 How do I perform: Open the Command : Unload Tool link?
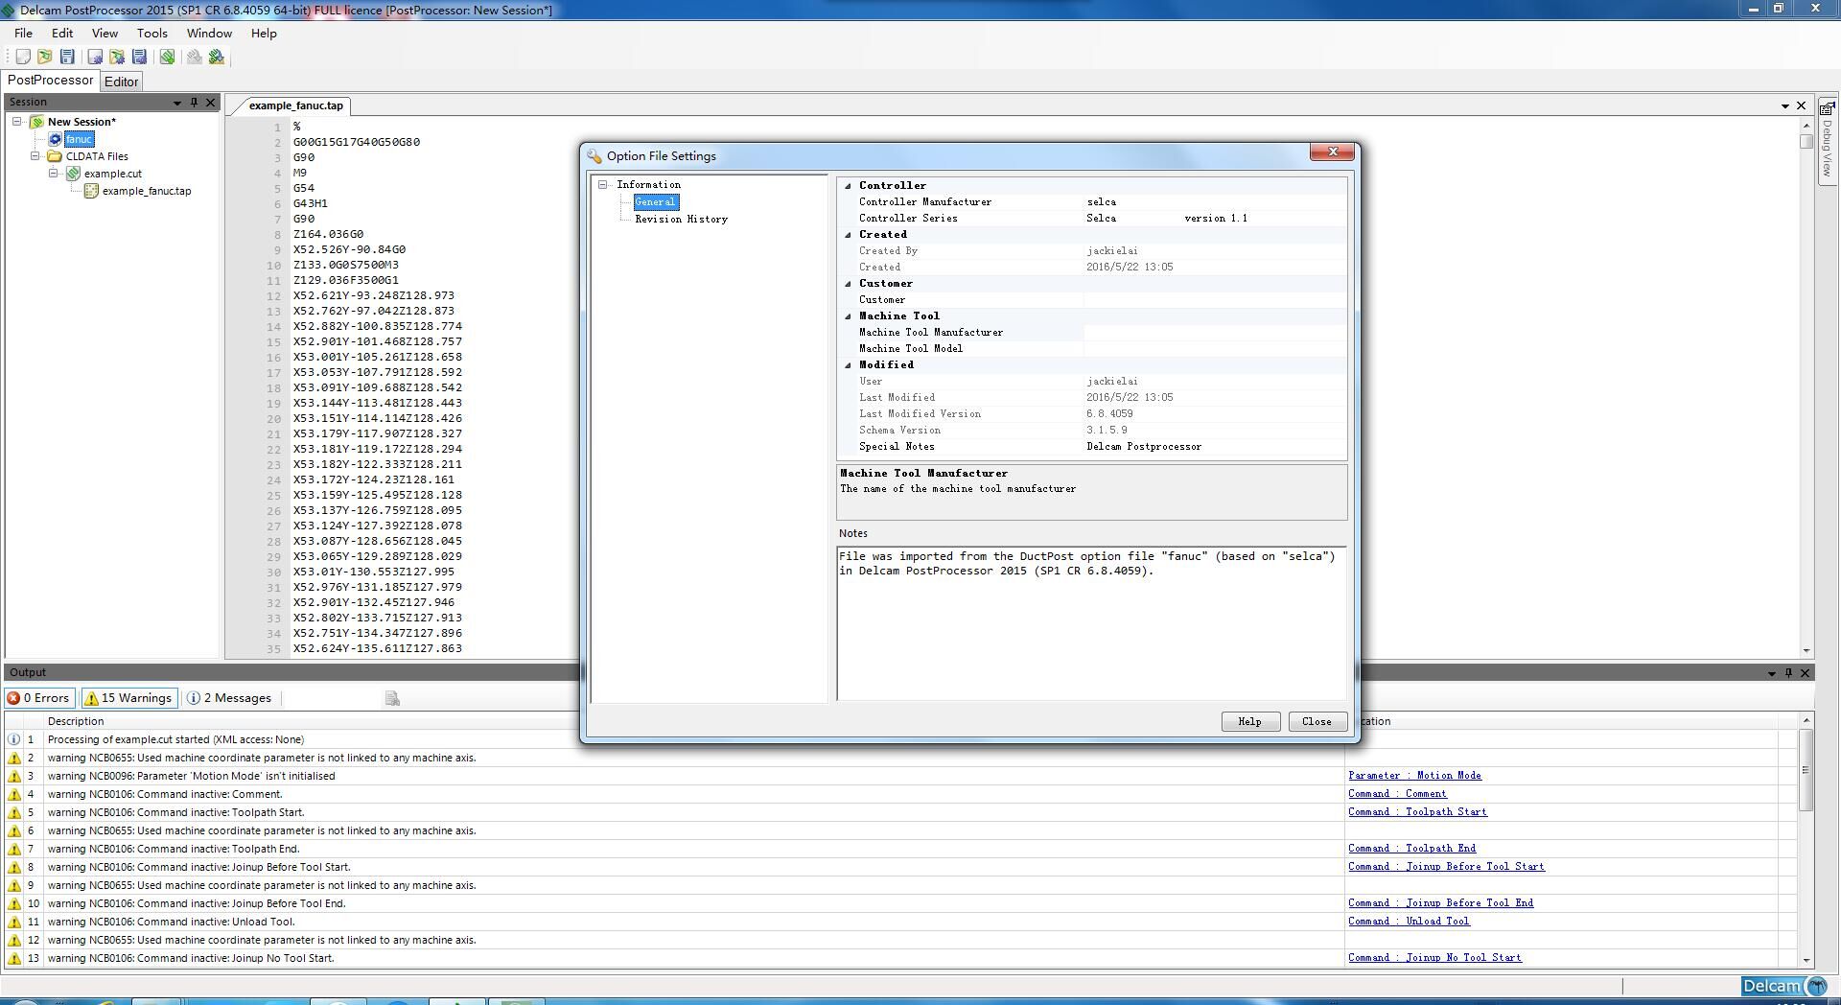pos(1409,922)
